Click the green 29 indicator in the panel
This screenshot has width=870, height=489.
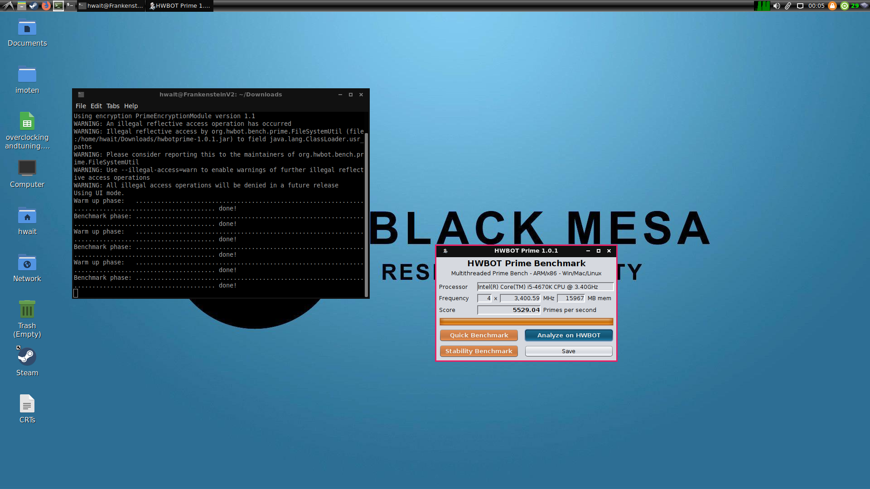(855, 6)
